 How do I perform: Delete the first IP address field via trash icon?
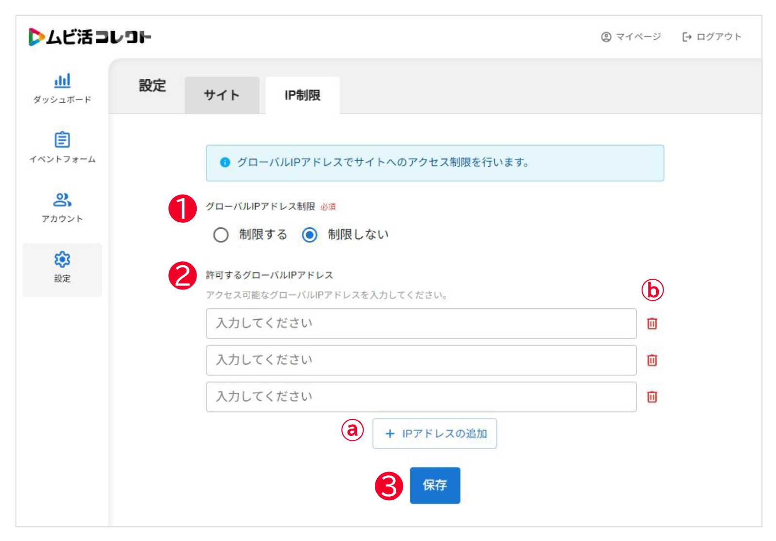(x=652, y=324)
